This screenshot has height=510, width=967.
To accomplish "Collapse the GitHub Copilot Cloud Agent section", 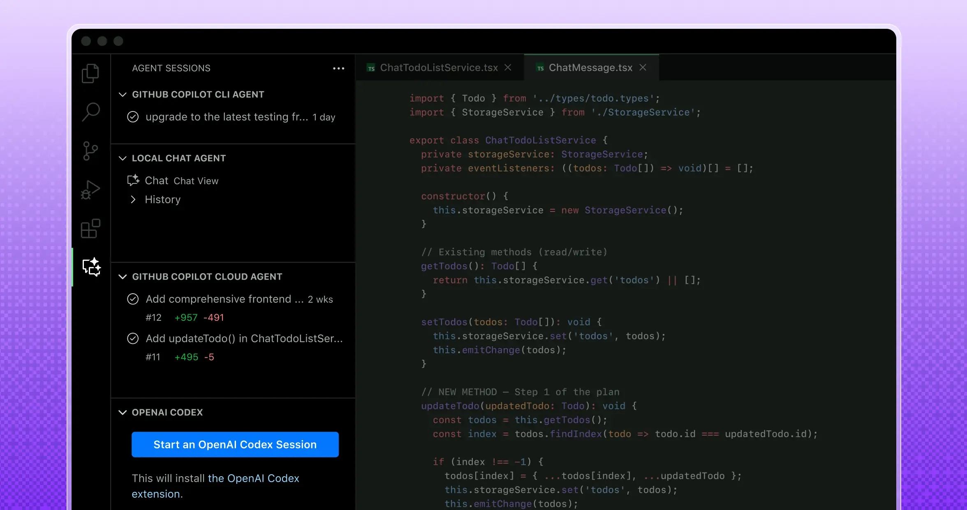I will coord(123,277).
